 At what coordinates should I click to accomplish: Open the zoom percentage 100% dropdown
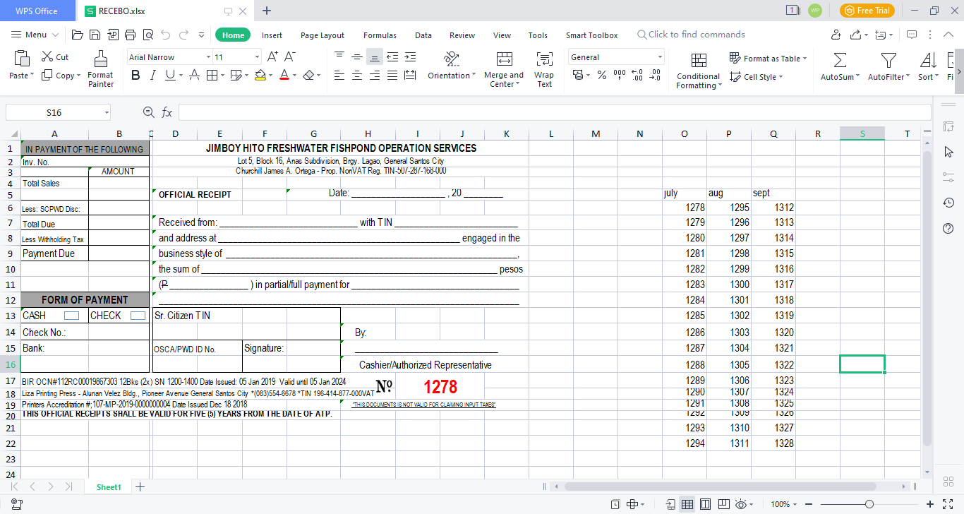click(785, 504)
